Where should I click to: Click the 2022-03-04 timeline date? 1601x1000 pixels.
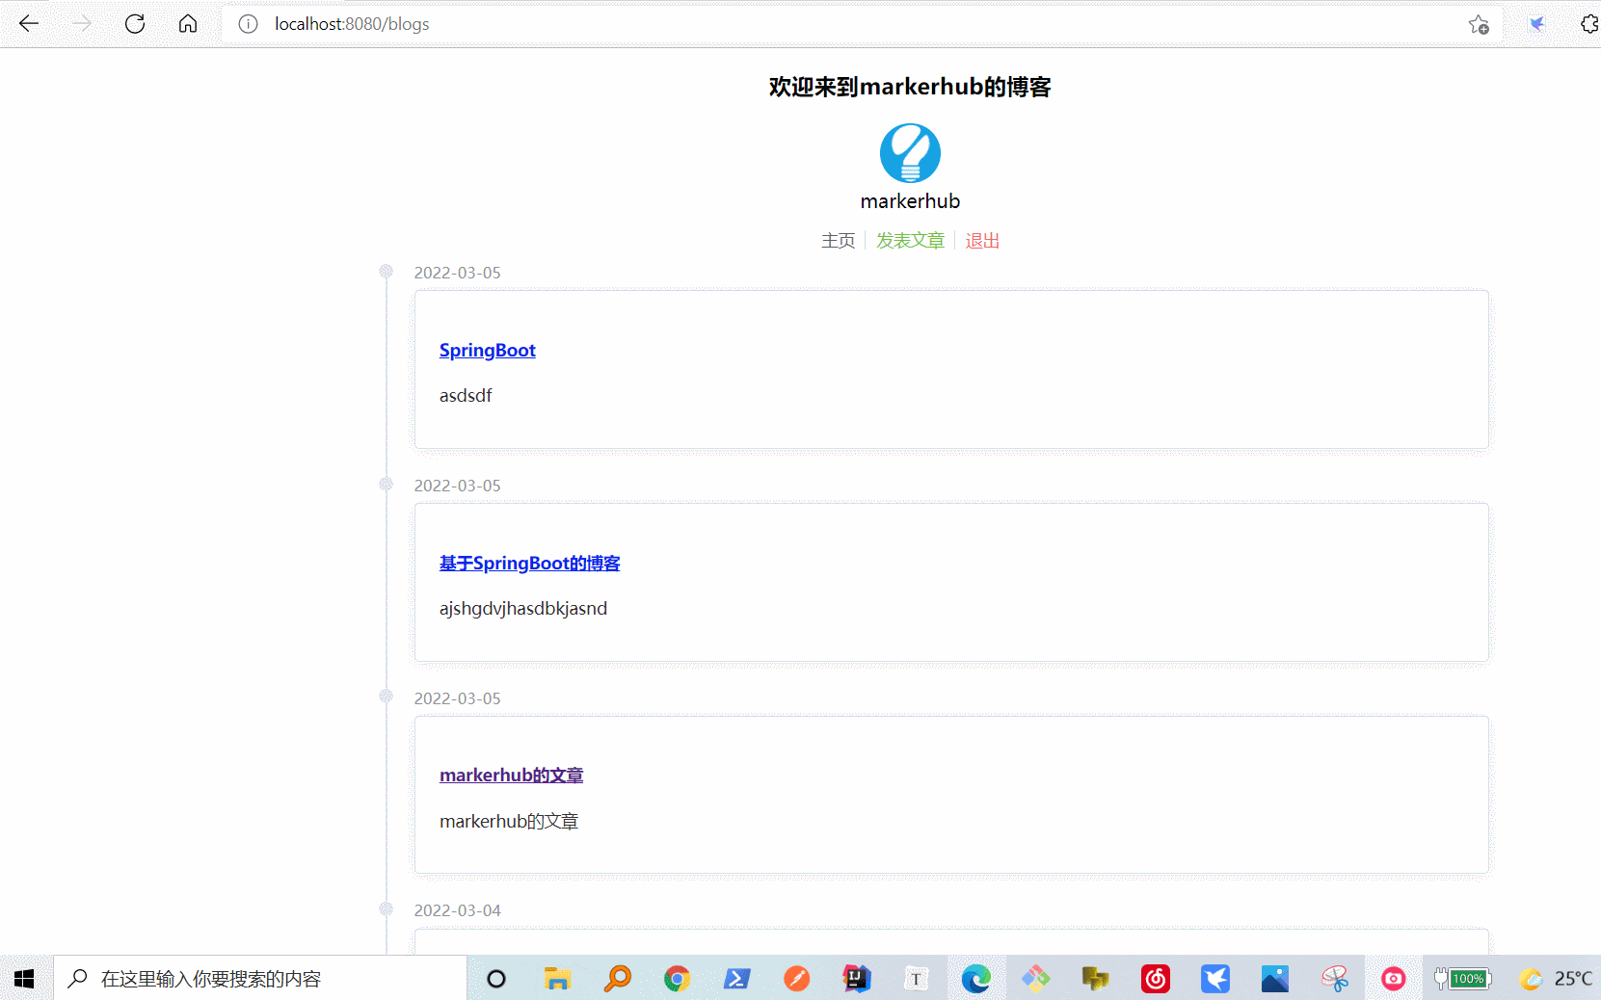tap(457, 910)
